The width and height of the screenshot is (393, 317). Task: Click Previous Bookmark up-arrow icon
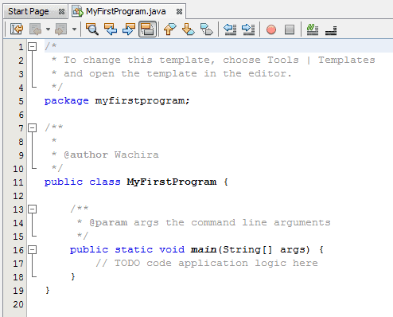pyautogui.click(x=169, y=29)
